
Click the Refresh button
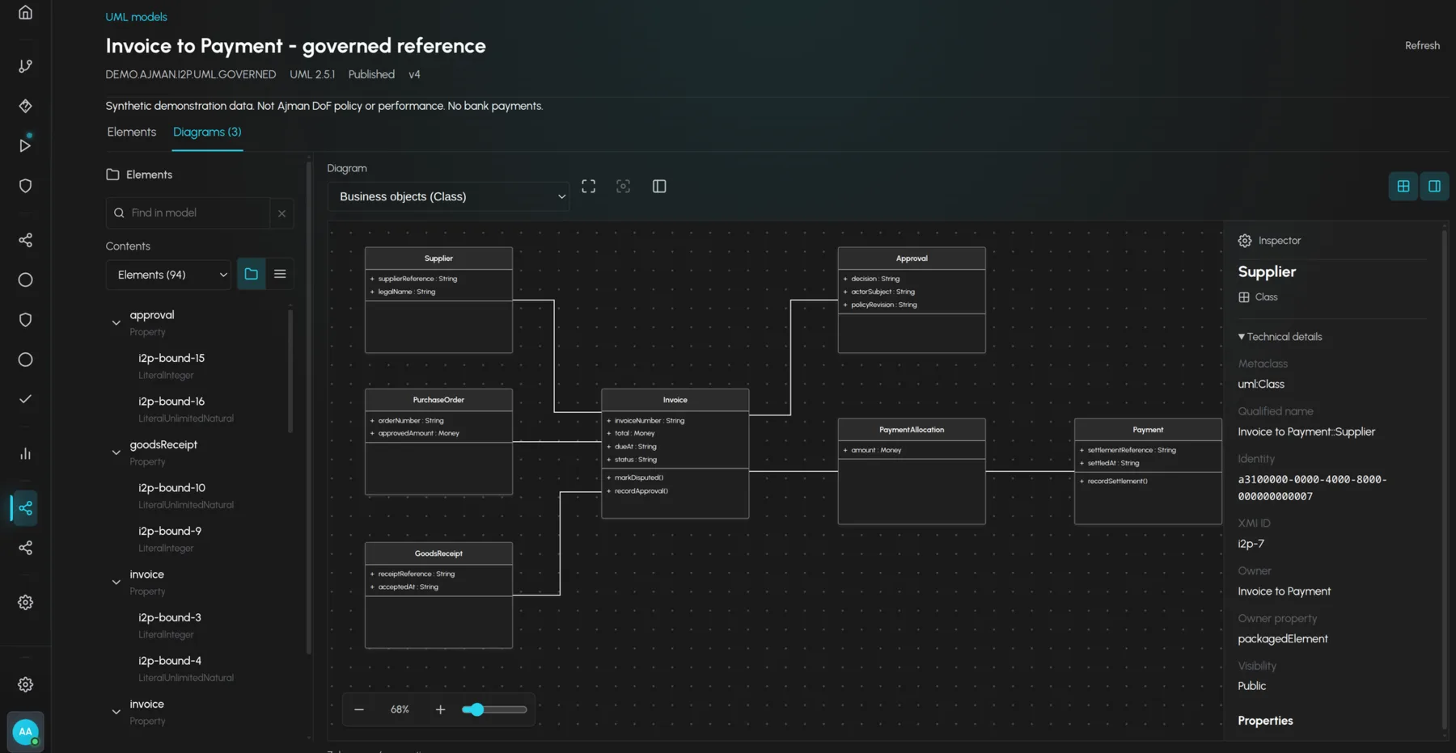pos(1422,46)
